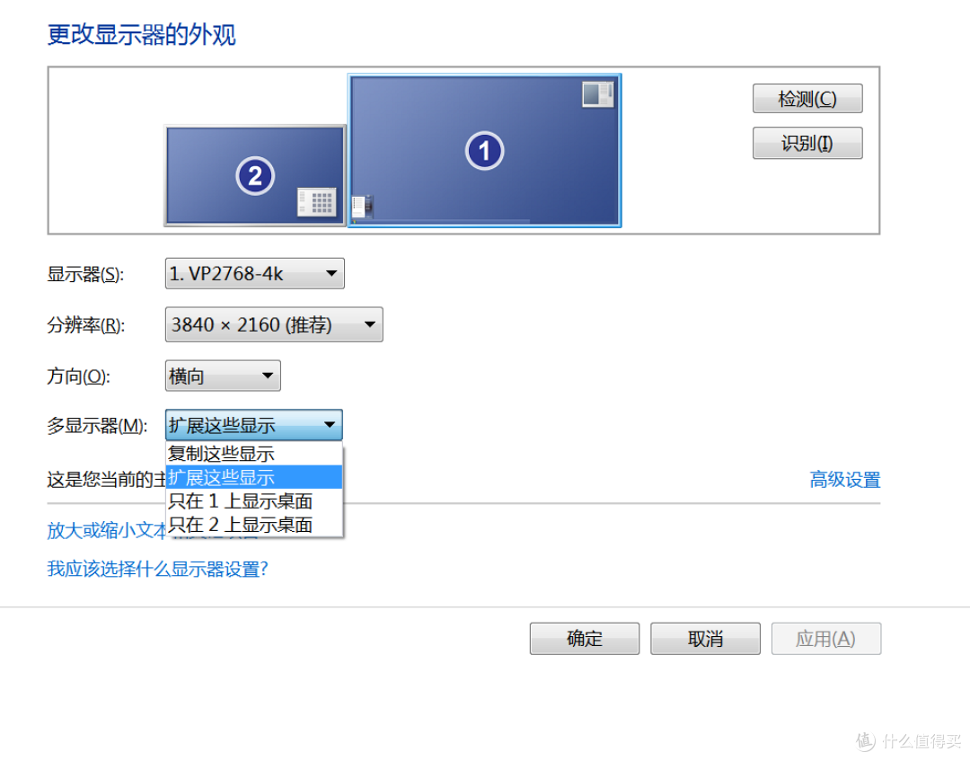Click small icon at monitor 1 bottom-left
The width and height of the screenshot is (970, 761).
pos(362,206)
